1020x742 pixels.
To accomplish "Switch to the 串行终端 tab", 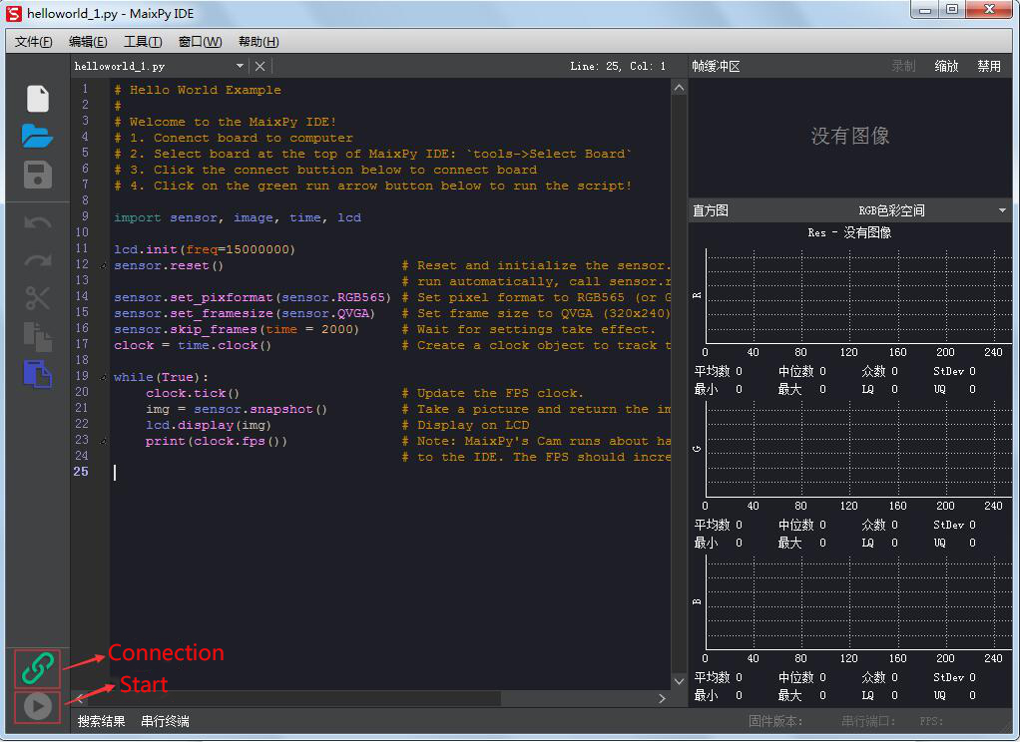I will click(x=166, y=721).
